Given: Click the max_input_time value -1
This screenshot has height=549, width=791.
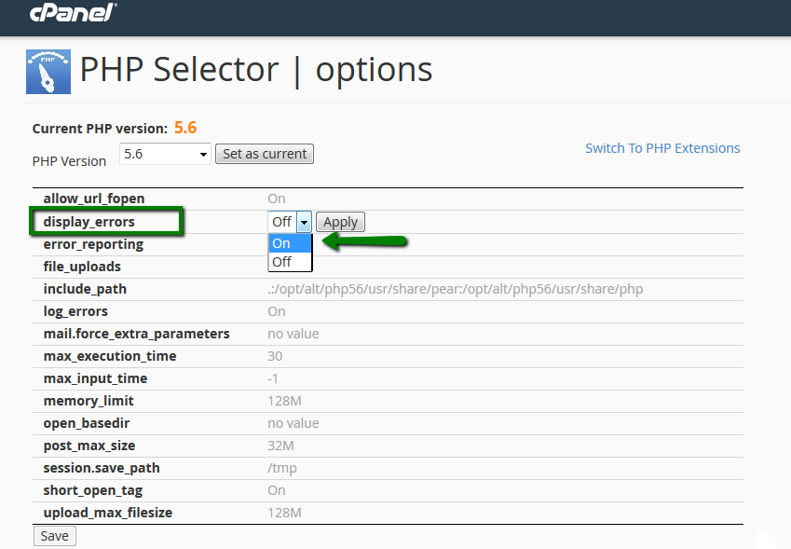Looking at the screenshot, I should [272, 378].
